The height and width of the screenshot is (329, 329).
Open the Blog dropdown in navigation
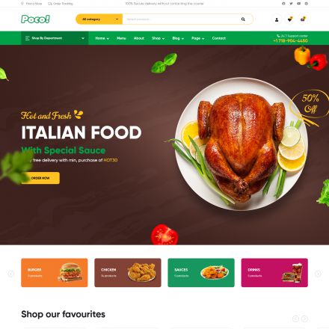point(178,38)
